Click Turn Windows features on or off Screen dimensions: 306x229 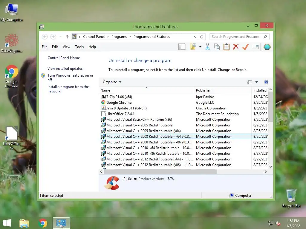pos(70,78)
